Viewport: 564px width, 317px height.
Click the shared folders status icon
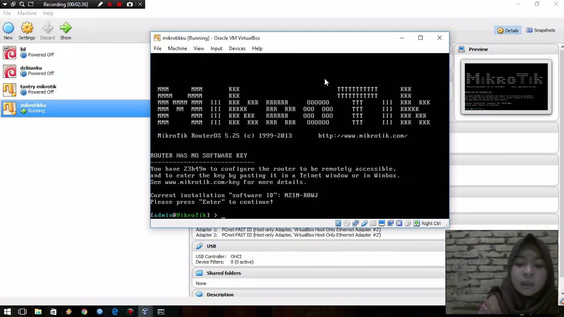point(373,223)
